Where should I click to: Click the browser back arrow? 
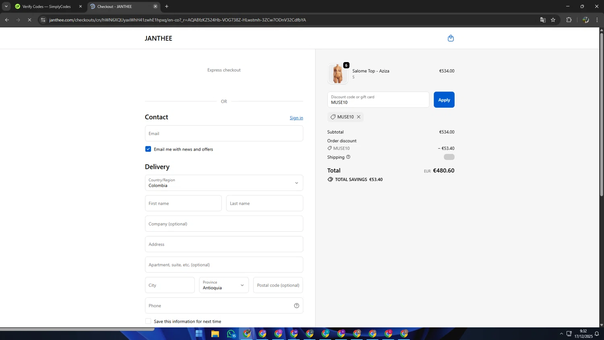[7, 20]
